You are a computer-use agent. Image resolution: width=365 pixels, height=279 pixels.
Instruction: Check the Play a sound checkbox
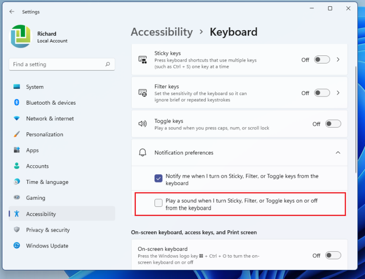(x=158, y=203)
